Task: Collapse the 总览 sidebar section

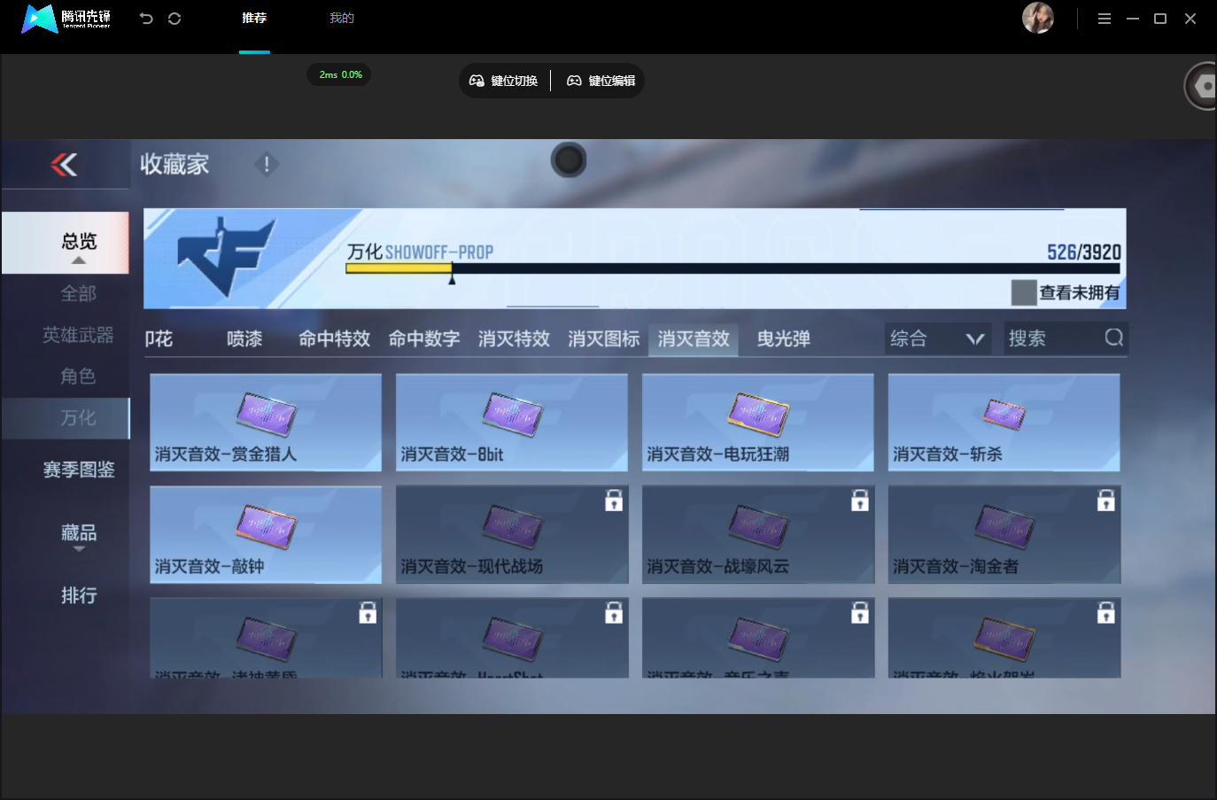Action: click(66, 244)
